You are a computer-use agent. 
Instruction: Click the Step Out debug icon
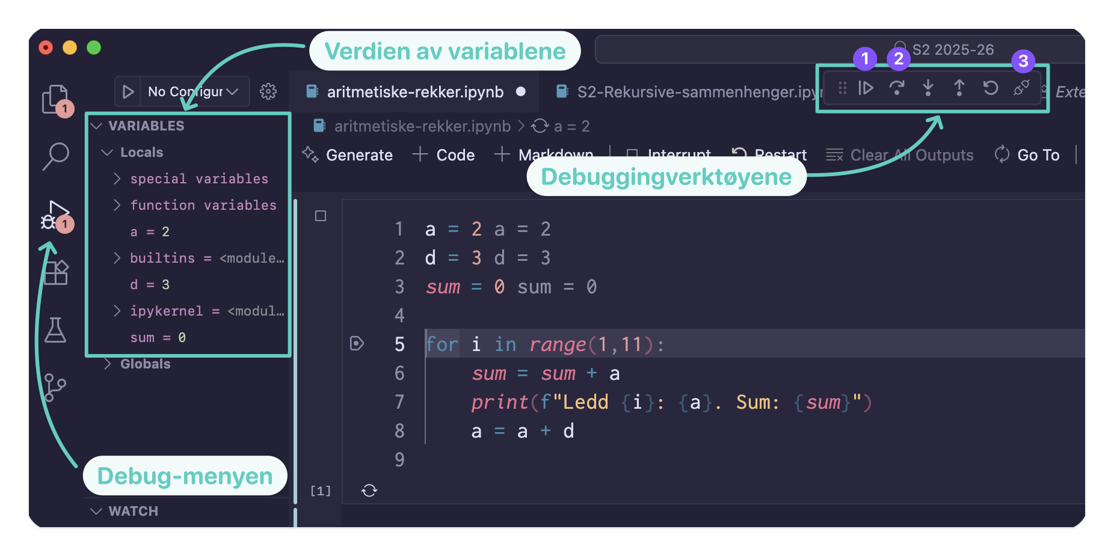coord(959,88)
